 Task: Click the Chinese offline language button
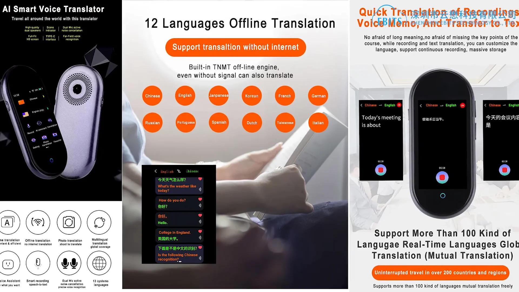pyautogui.click(x=152, y=95)
